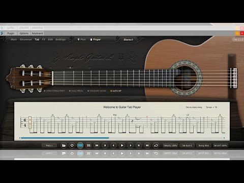Click the blue tab scroll progress bar

coord(65,138)
